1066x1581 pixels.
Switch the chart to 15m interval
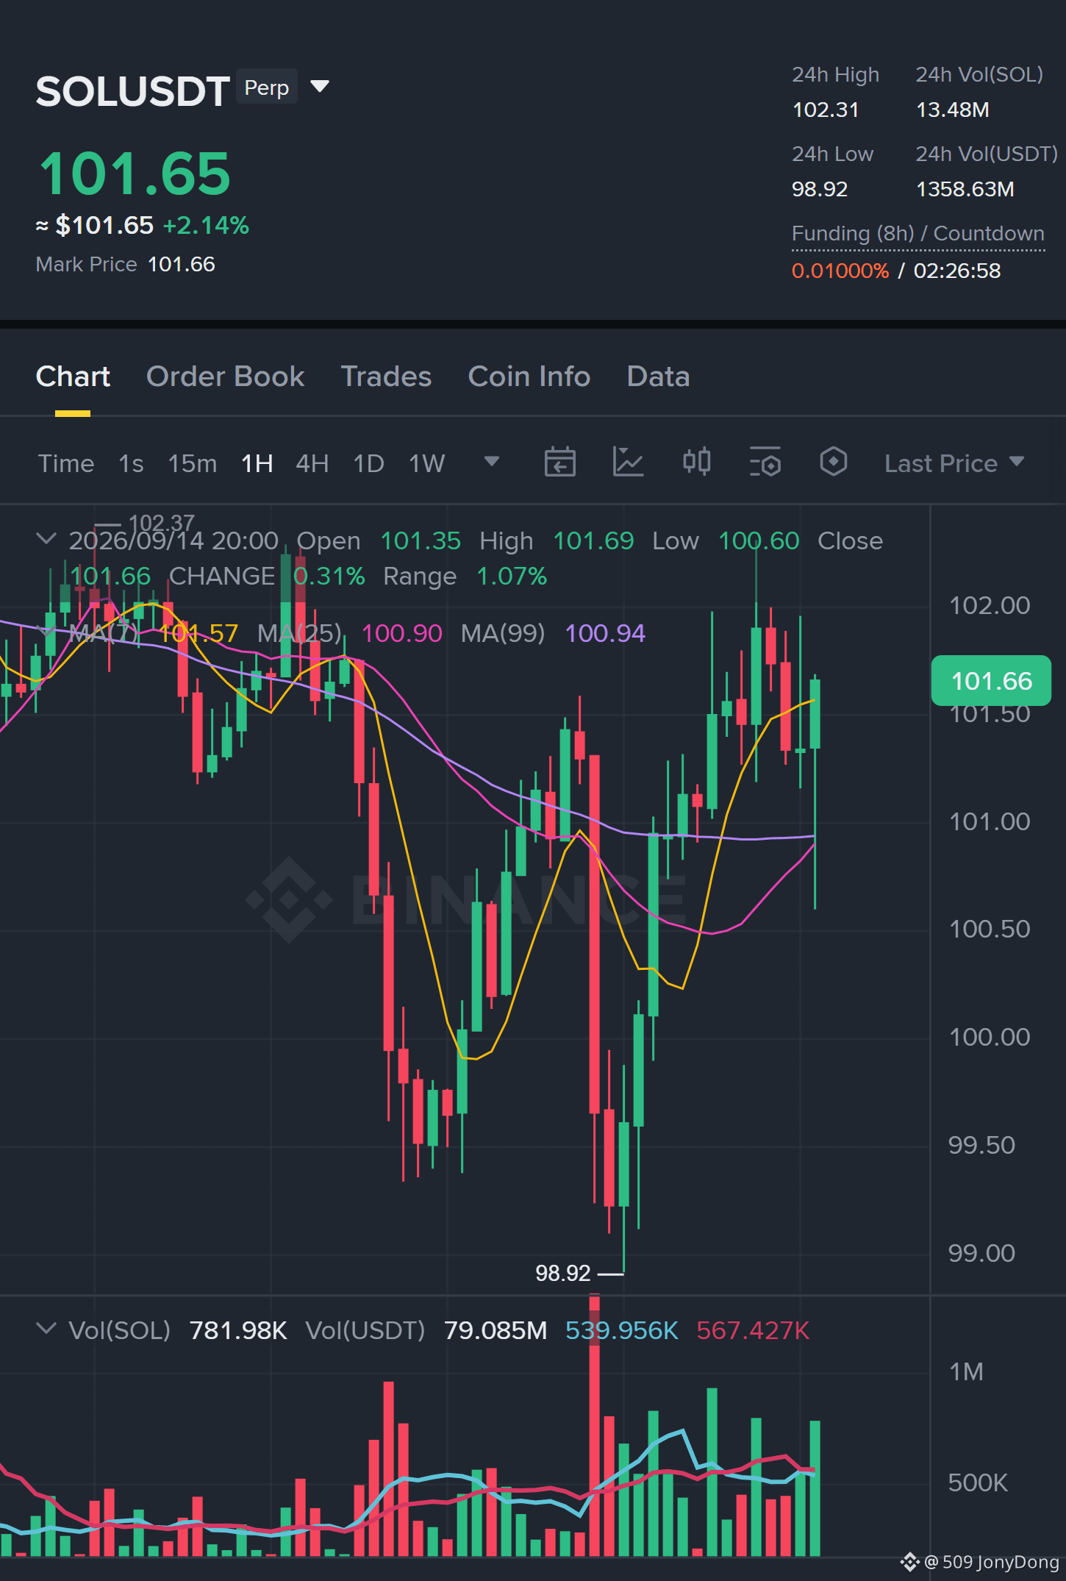coord(193,463)
